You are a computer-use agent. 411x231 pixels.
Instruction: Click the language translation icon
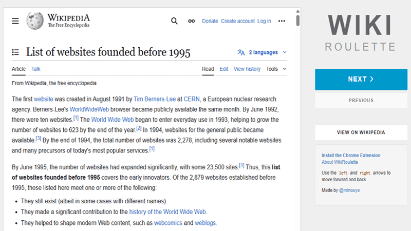click(241, 52)
